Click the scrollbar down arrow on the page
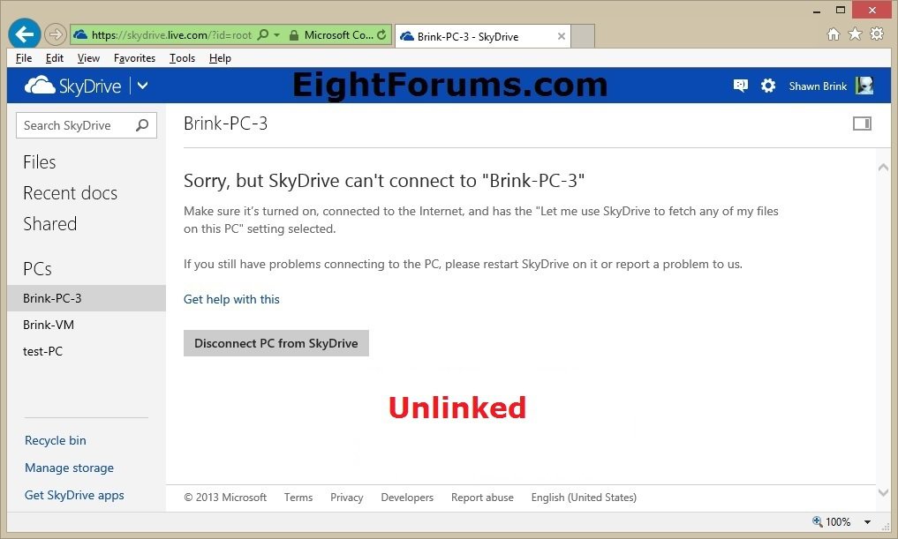 [883, 492]
